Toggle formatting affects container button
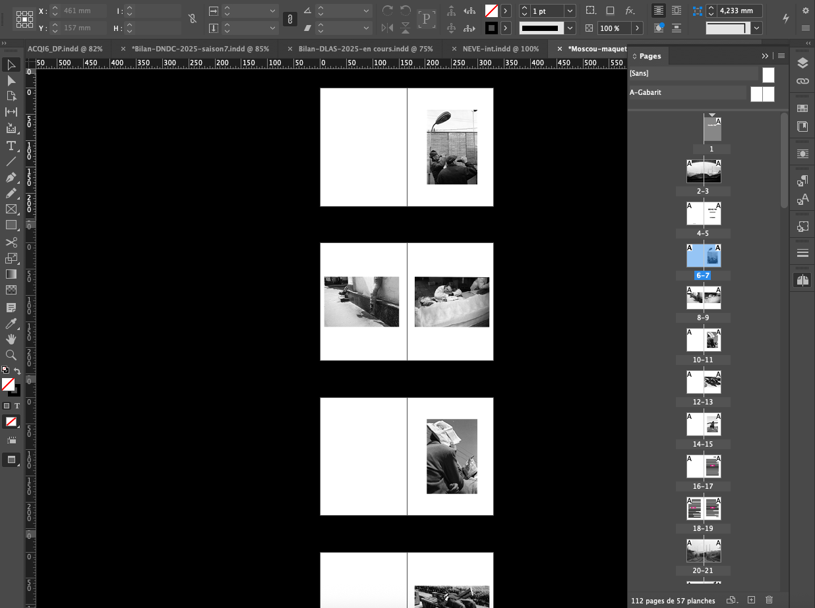Image resolution: width=815 pixels, height=608 pixels. 7,406
